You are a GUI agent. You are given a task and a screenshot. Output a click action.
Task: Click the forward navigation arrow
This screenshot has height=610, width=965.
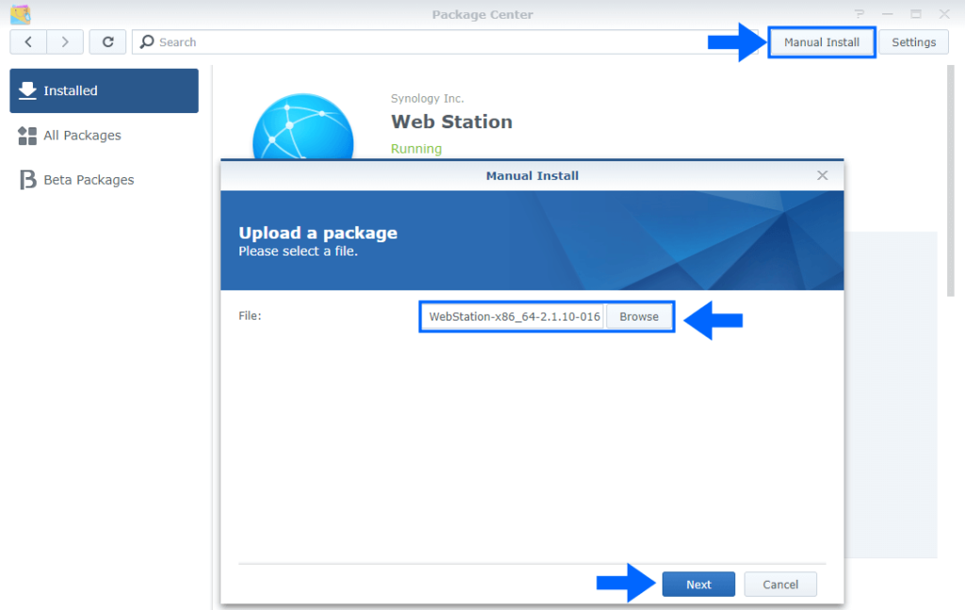63,41
